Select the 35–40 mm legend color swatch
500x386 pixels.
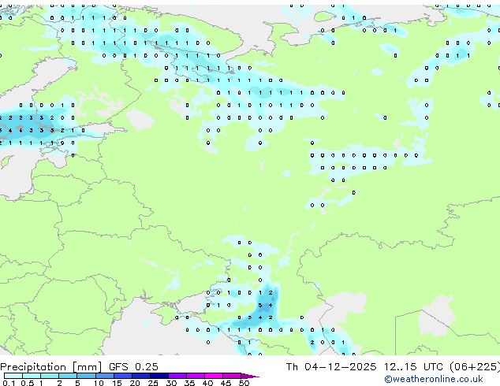(x=195, y=376)
